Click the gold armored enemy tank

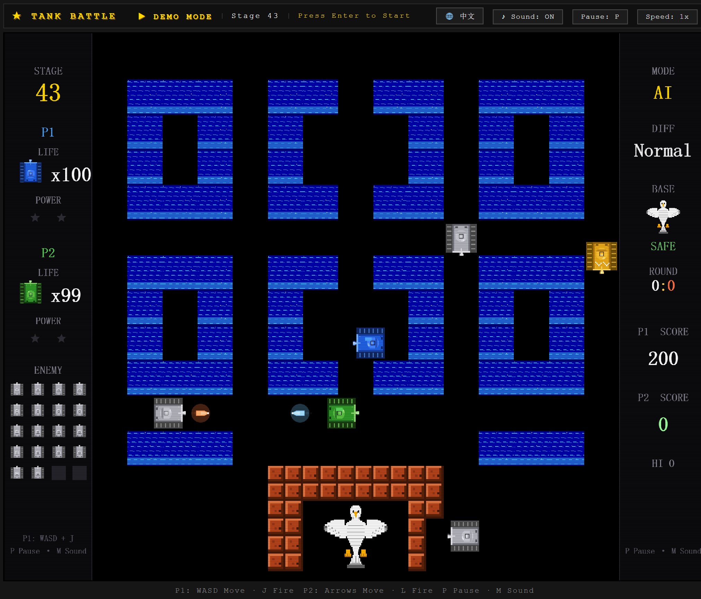point(602,257)
